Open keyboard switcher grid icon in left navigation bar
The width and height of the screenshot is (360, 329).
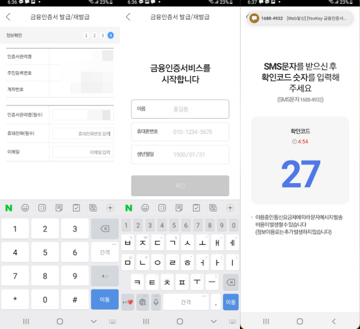tap(113, 321)
